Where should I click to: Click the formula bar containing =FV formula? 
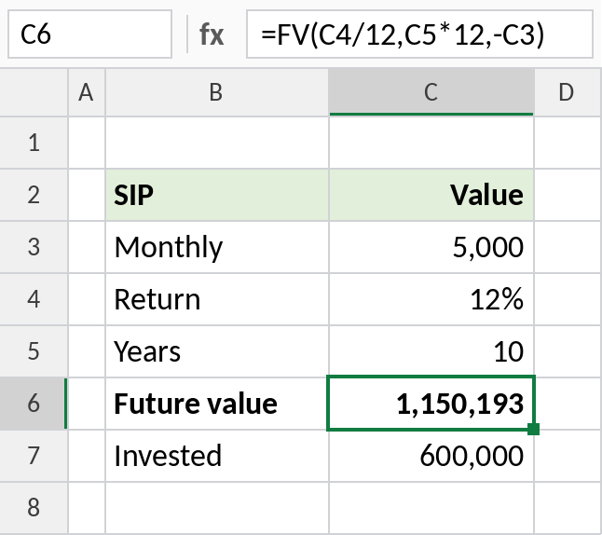(419, 34)
